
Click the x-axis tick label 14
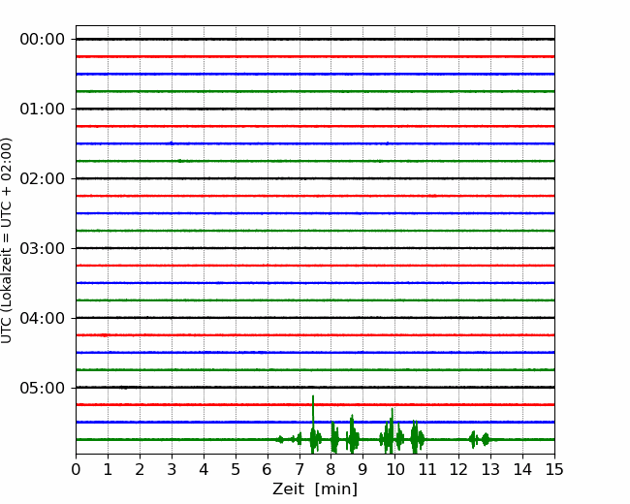click(522, 469)
